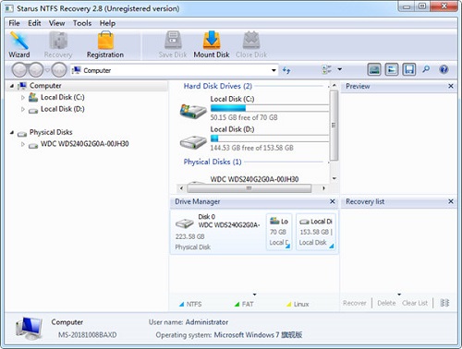
Task: Expand WDC WDS240G2G0A-00JH30 tree node
Action: 23,144
